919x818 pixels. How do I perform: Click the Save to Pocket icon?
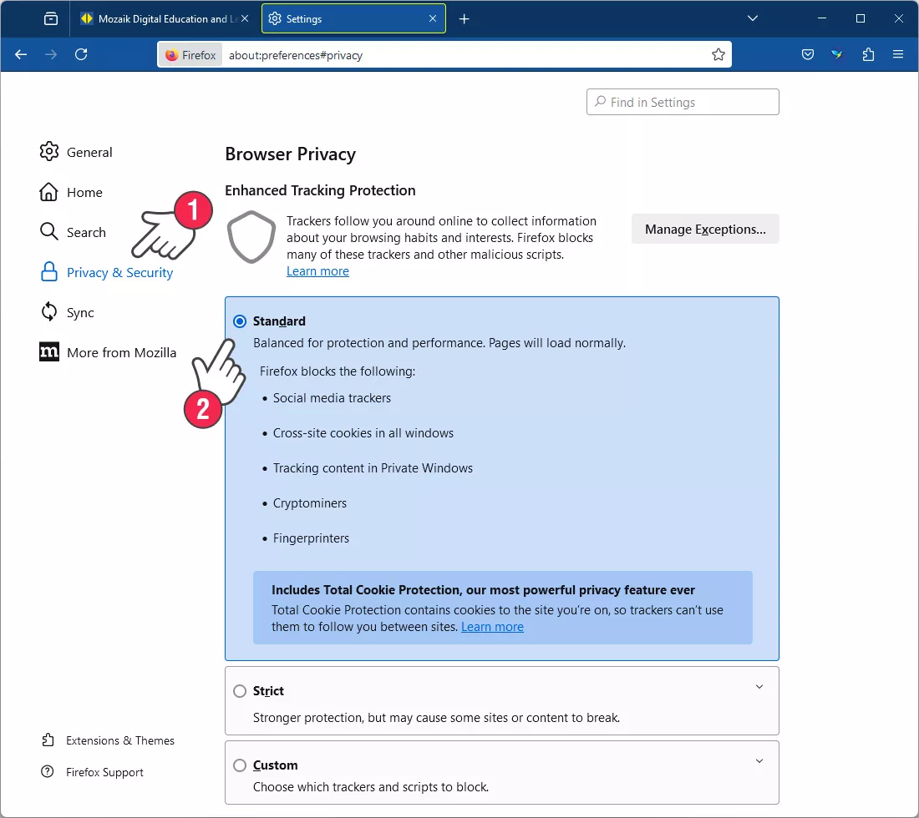click(808, 55)
